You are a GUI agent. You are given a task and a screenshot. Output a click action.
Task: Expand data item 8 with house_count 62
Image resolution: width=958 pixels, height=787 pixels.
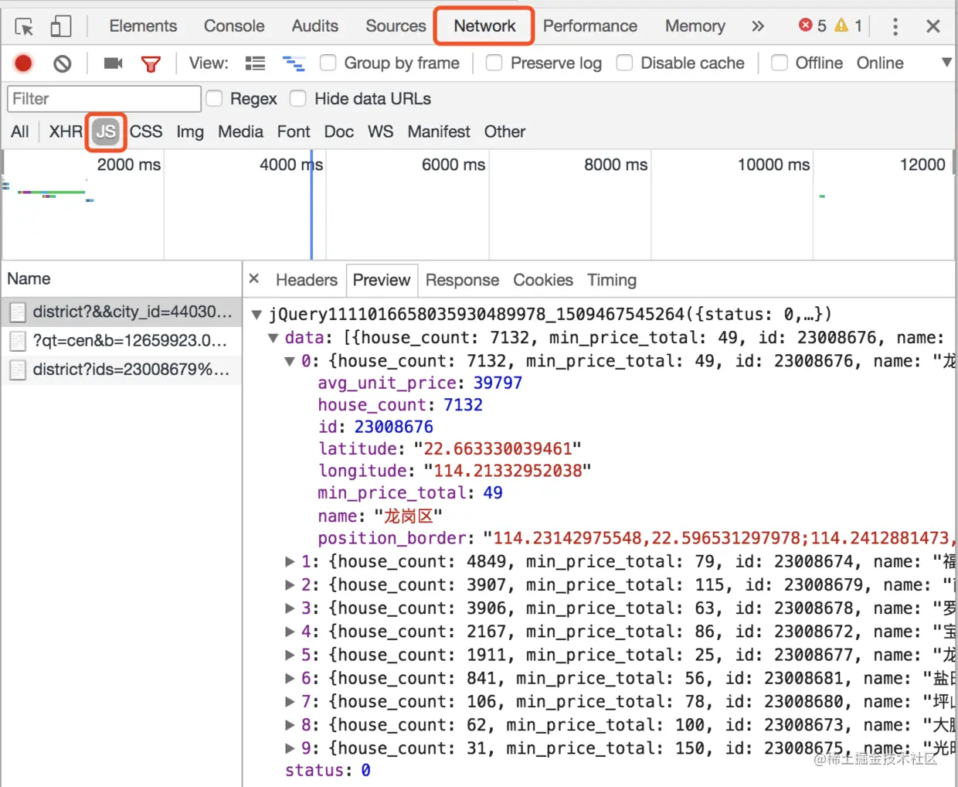pyautogui.click(x=290, y=724)
